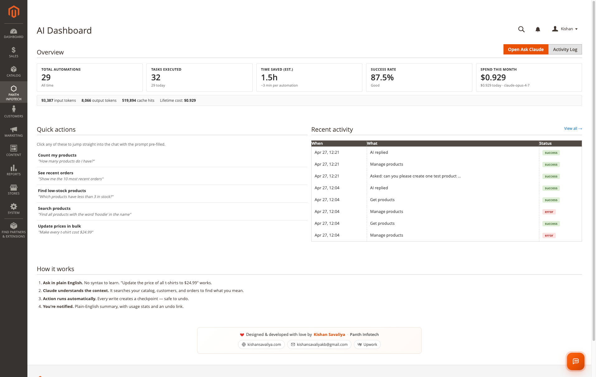Click Open Ask Claude button
Image resolution: width=596 pixels, height=377 pixels.
(526, 49)
